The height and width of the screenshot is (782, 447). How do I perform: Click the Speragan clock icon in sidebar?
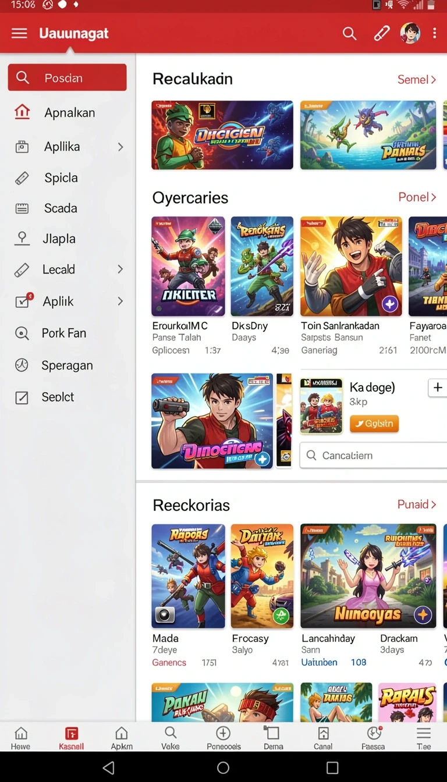coord(22,365)
